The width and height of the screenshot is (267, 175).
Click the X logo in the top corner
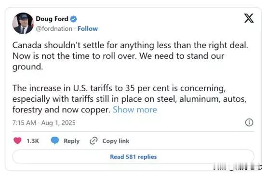click(x=249, y=18)
